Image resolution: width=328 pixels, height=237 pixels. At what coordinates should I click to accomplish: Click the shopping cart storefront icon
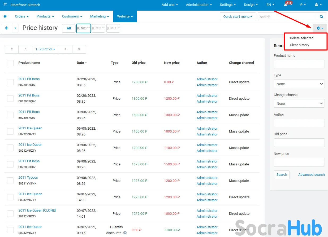pyautogui.click(x=5, y=5)
